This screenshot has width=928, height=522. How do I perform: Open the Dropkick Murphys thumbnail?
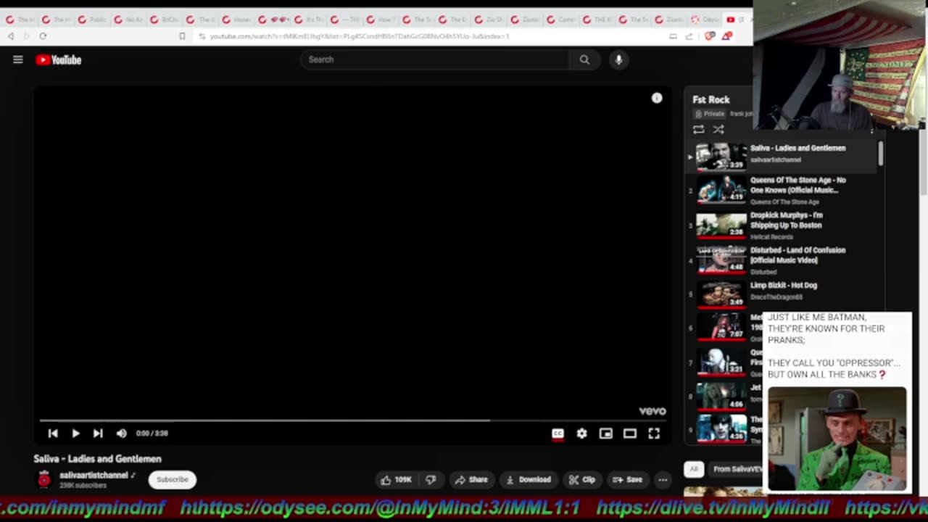tap(721, 225)
